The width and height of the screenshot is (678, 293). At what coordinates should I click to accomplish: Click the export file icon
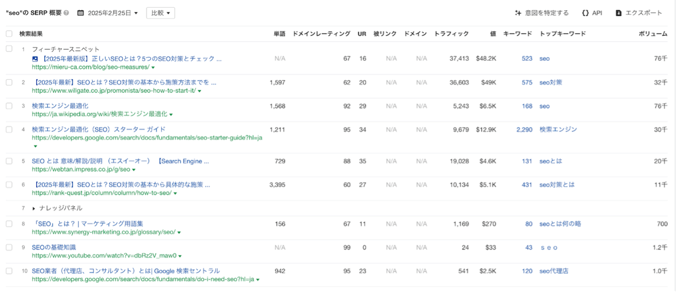(x=619, y=13)
